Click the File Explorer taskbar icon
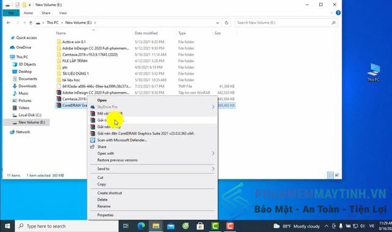The height and width of the screenshot is (232, 392). 156,226
